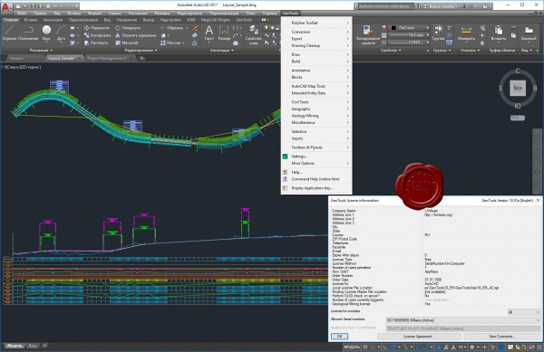
Task: Switch to Project Management drawing tab
Action: (107, 59)
